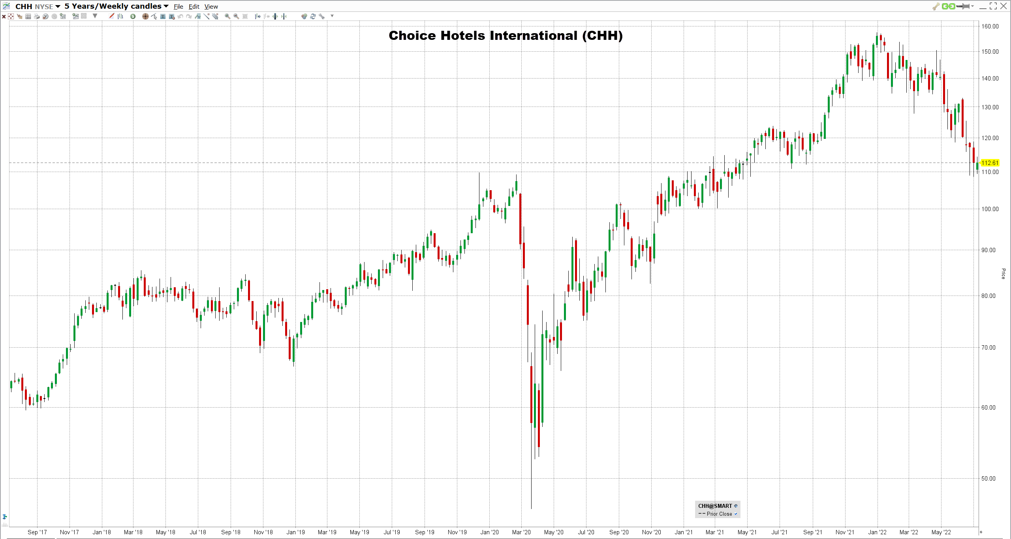This screenshot has width=1011, height=539.
Task: Click the title-bar wrench configure icon
Action: point(936,6)
